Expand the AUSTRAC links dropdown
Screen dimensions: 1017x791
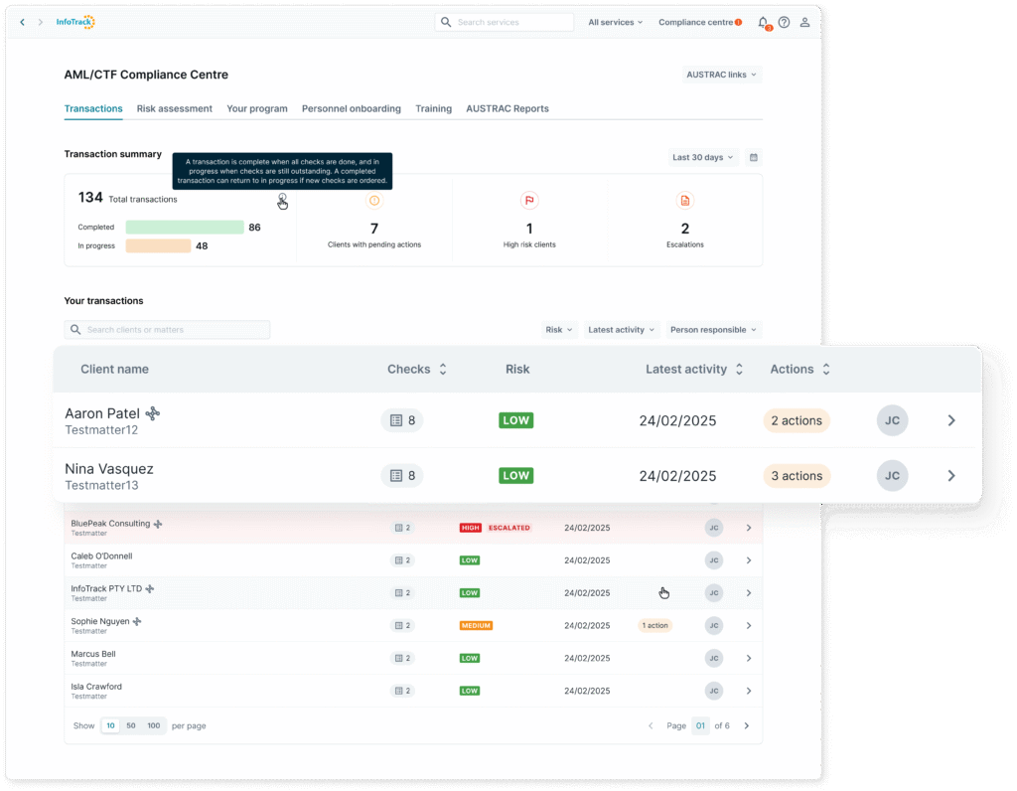721,75
